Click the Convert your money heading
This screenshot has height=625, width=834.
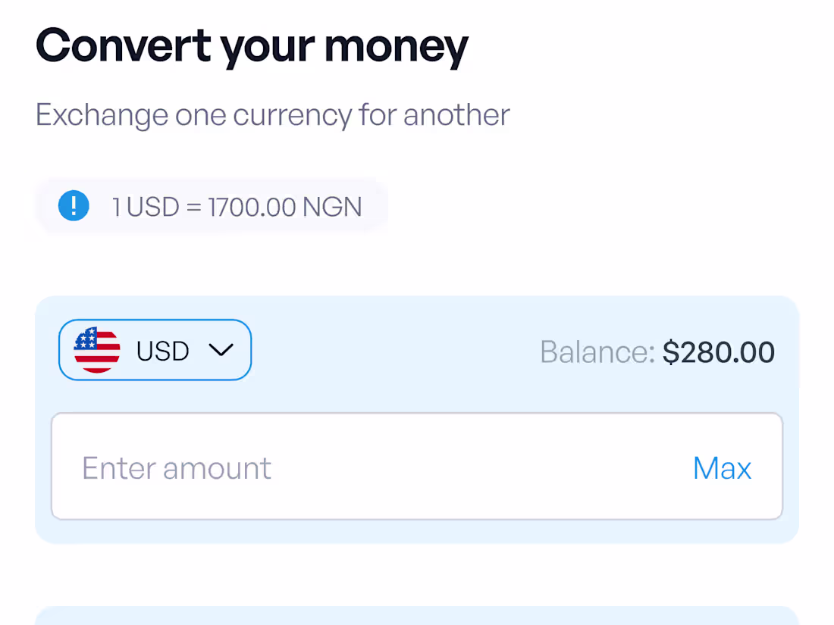pyautogui.click(x=252, y=45)
